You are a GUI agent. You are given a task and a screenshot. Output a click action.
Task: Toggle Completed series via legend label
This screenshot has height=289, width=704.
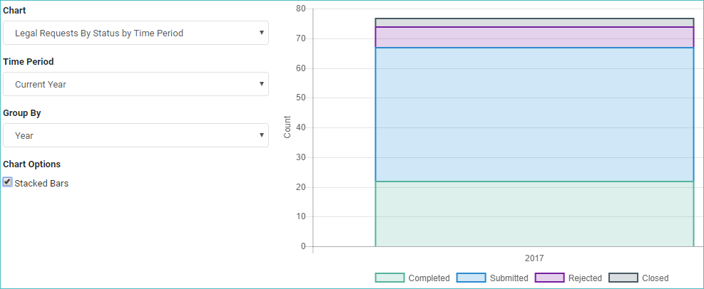[x=429, y=278]
